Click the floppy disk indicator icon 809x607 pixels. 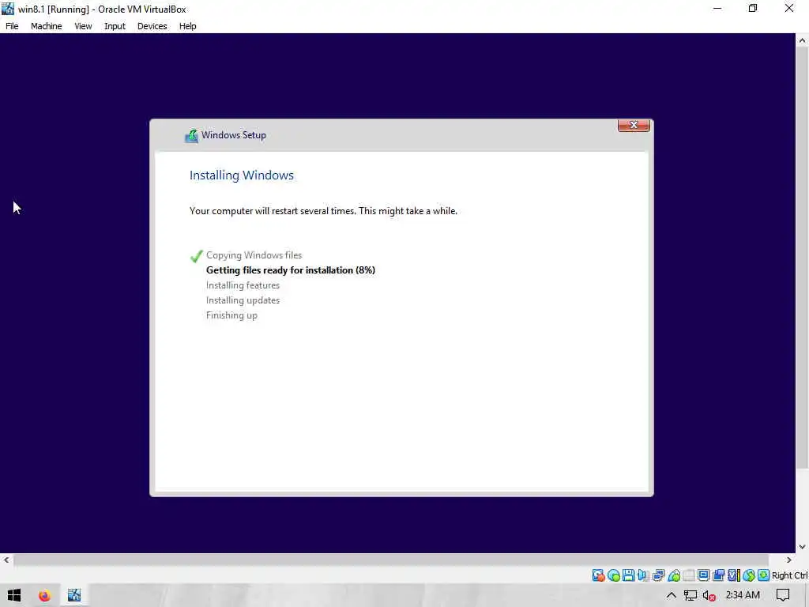[628, 575]
